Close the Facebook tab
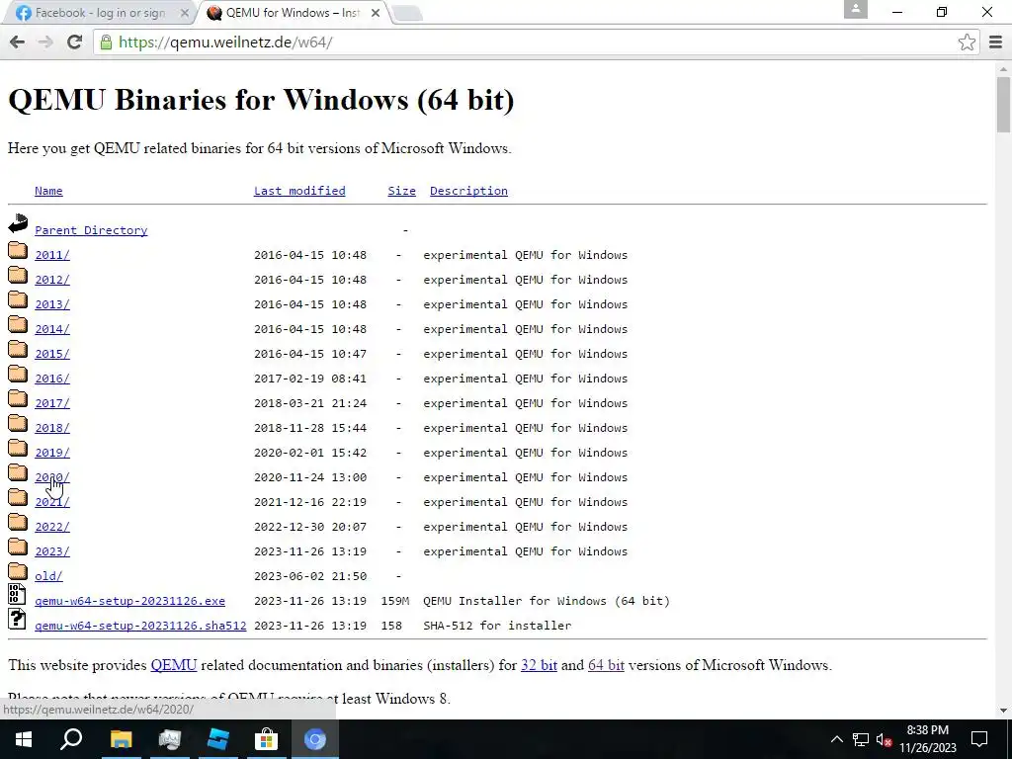The width and height of the screenshot is (1012, 759). [x=185, y=13]
